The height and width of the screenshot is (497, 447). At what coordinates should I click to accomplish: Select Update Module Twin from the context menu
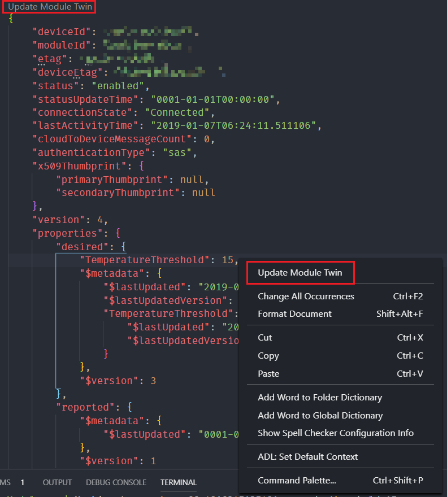(x=301, y=272)
